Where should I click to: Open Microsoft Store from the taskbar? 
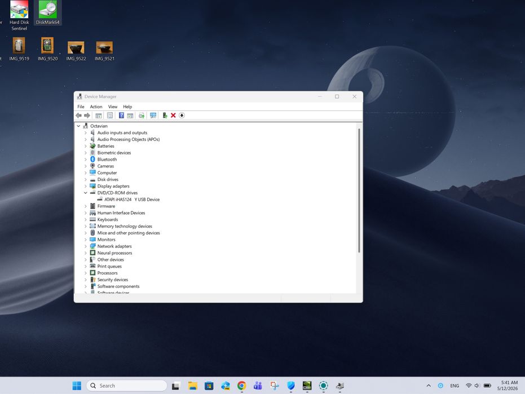point(209,386)
